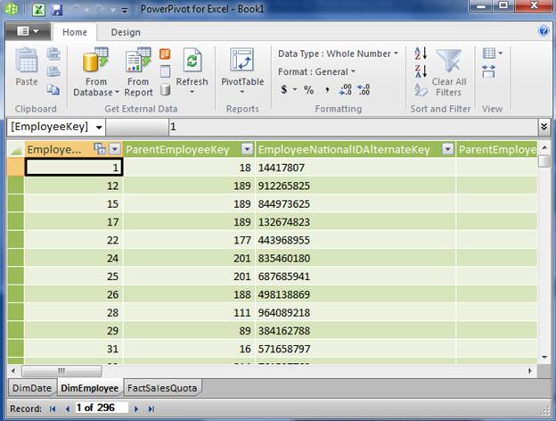The width and height of the screenshot is (556, 421).
Task: Click the orange data feed import icon
Action: coord(165,54)
